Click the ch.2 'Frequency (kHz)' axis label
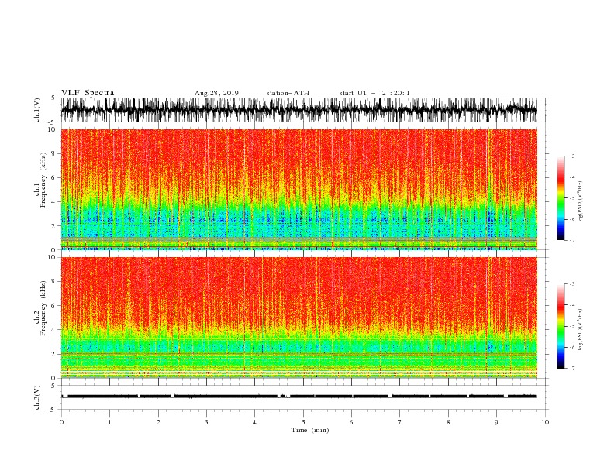The width and height of the screenshot is (614, 474). coord(43,308)
